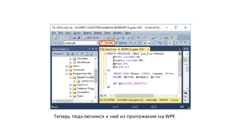This screenshot has height=135, width=241.
Task: Click Object Explorer horizontal scrollbar thumb
Action: [64, 101]
